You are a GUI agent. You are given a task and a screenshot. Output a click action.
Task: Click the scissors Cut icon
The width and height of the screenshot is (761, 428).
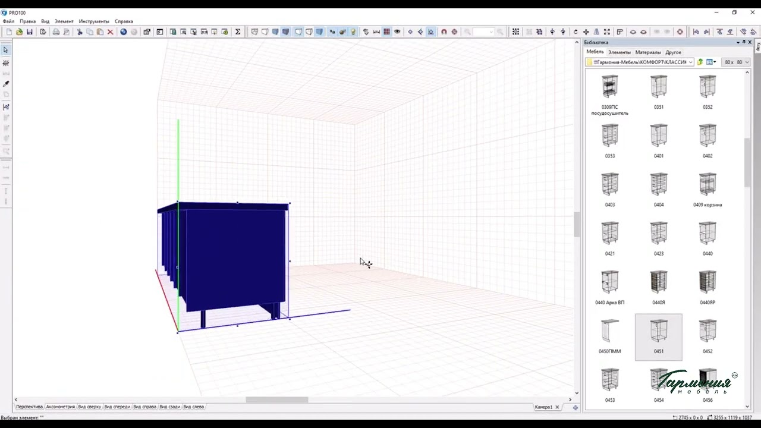tap(79, 32)
